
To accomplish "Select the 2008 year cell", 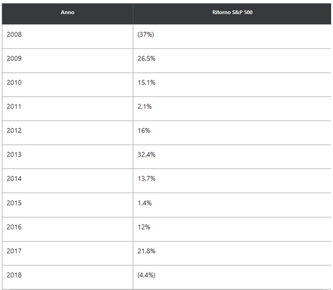I will (14, 34).
